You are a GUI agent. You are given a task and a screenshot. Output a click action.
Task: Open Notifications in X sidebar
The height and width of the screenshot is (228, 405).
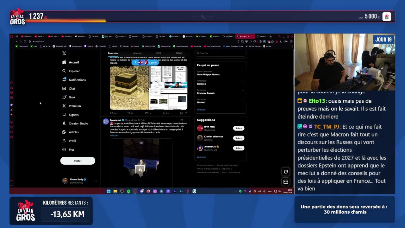[x=74, y=80]
